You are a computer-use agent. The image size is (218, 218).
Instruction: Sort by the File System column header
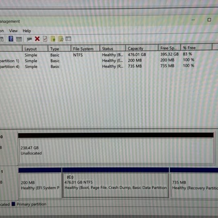85,48
